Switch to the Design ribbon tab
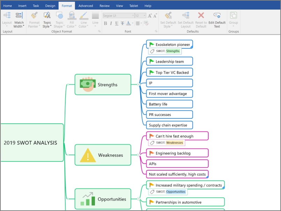The image size is (281, 211). pyautogui.click(x=50, y=6)
